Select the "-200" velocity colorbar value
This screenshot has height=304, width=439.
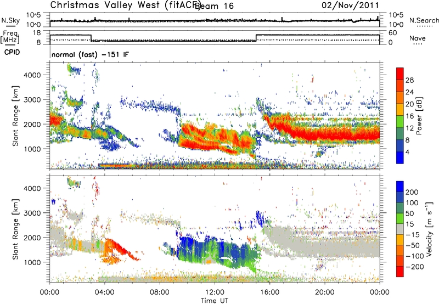point(415,267)
